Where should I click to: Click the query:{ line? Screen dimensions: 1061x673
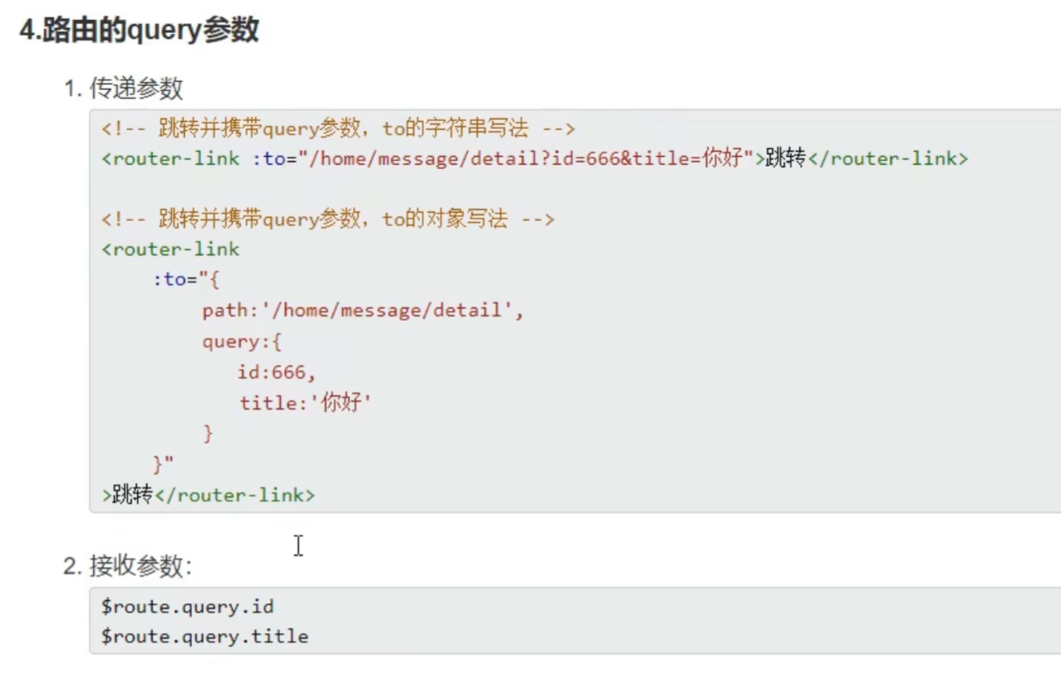[x=242, y=341]
